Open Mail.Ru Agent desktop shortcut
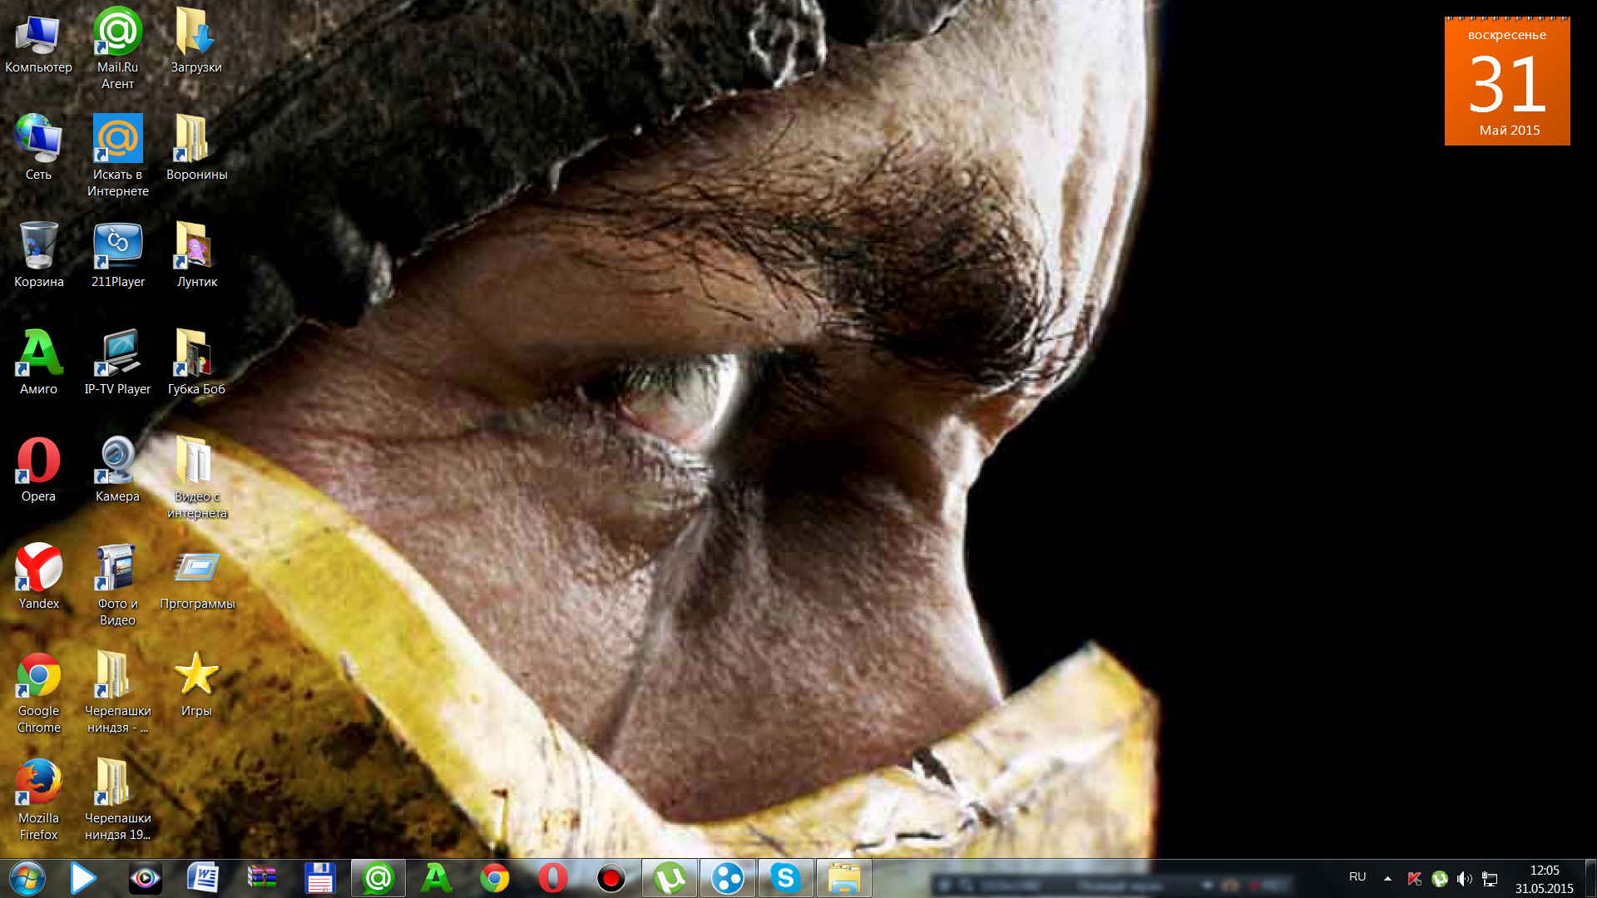The height and width of the screenshot is (898, 1597). (x=117, y=33)
